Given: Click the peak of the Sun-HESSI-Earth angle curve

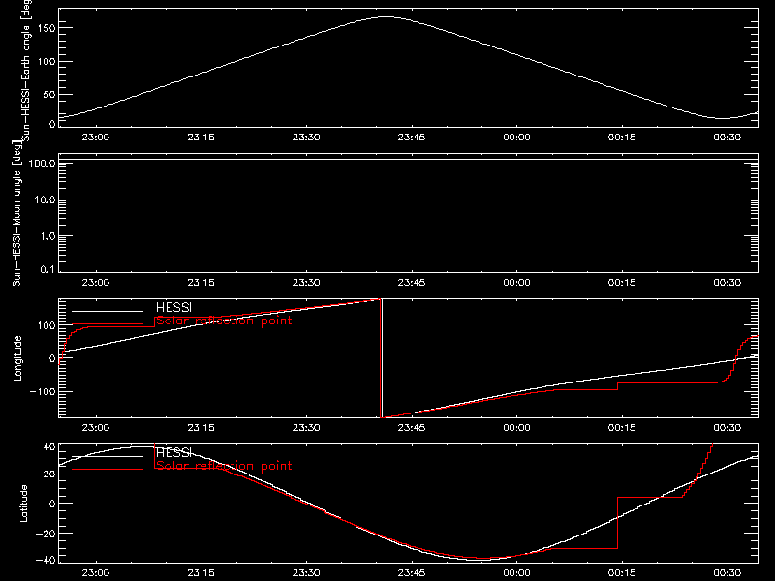Looking at the screenshot, I should coord(386,17).
